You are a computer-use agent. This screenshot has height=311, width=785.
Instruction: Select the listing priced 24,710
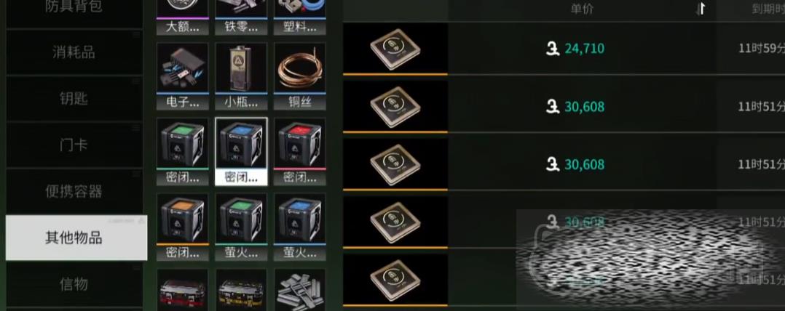tap(564, 49)
